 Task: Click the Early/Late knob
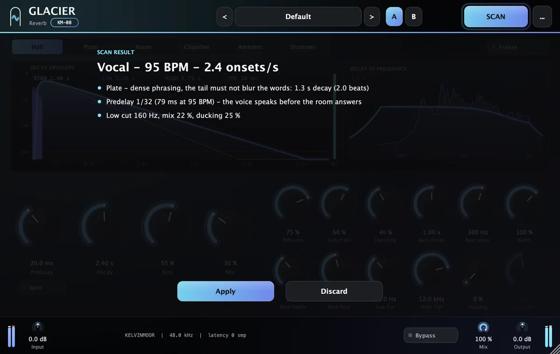(x=339, y=203)
